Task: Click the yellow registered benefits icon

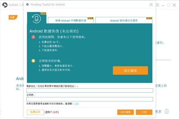Action: tap(33, 61)
